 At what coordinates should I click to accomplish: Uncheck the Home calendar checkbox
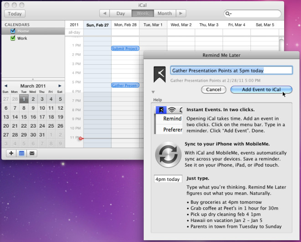13,31
